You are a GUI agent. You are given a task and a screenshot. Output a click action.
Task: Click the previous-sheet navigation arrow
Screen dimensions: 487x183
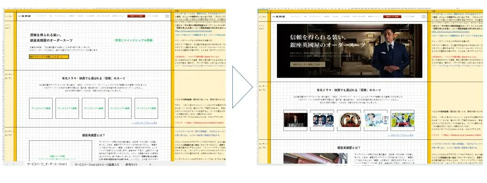(x=7, y=164)
